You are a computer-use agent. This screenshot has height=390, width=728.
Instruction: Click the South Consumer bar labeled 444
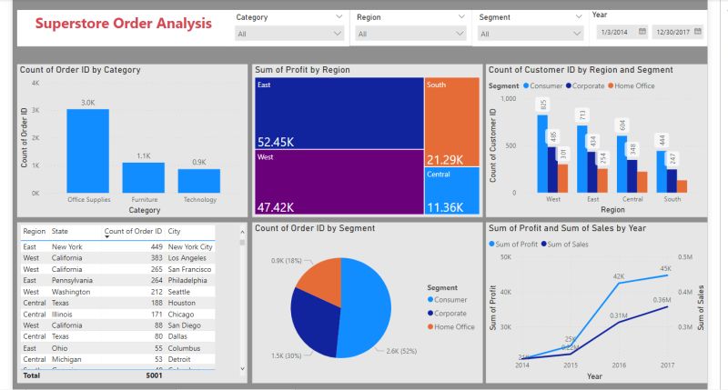pyautogui.click(x=662, y=172)
